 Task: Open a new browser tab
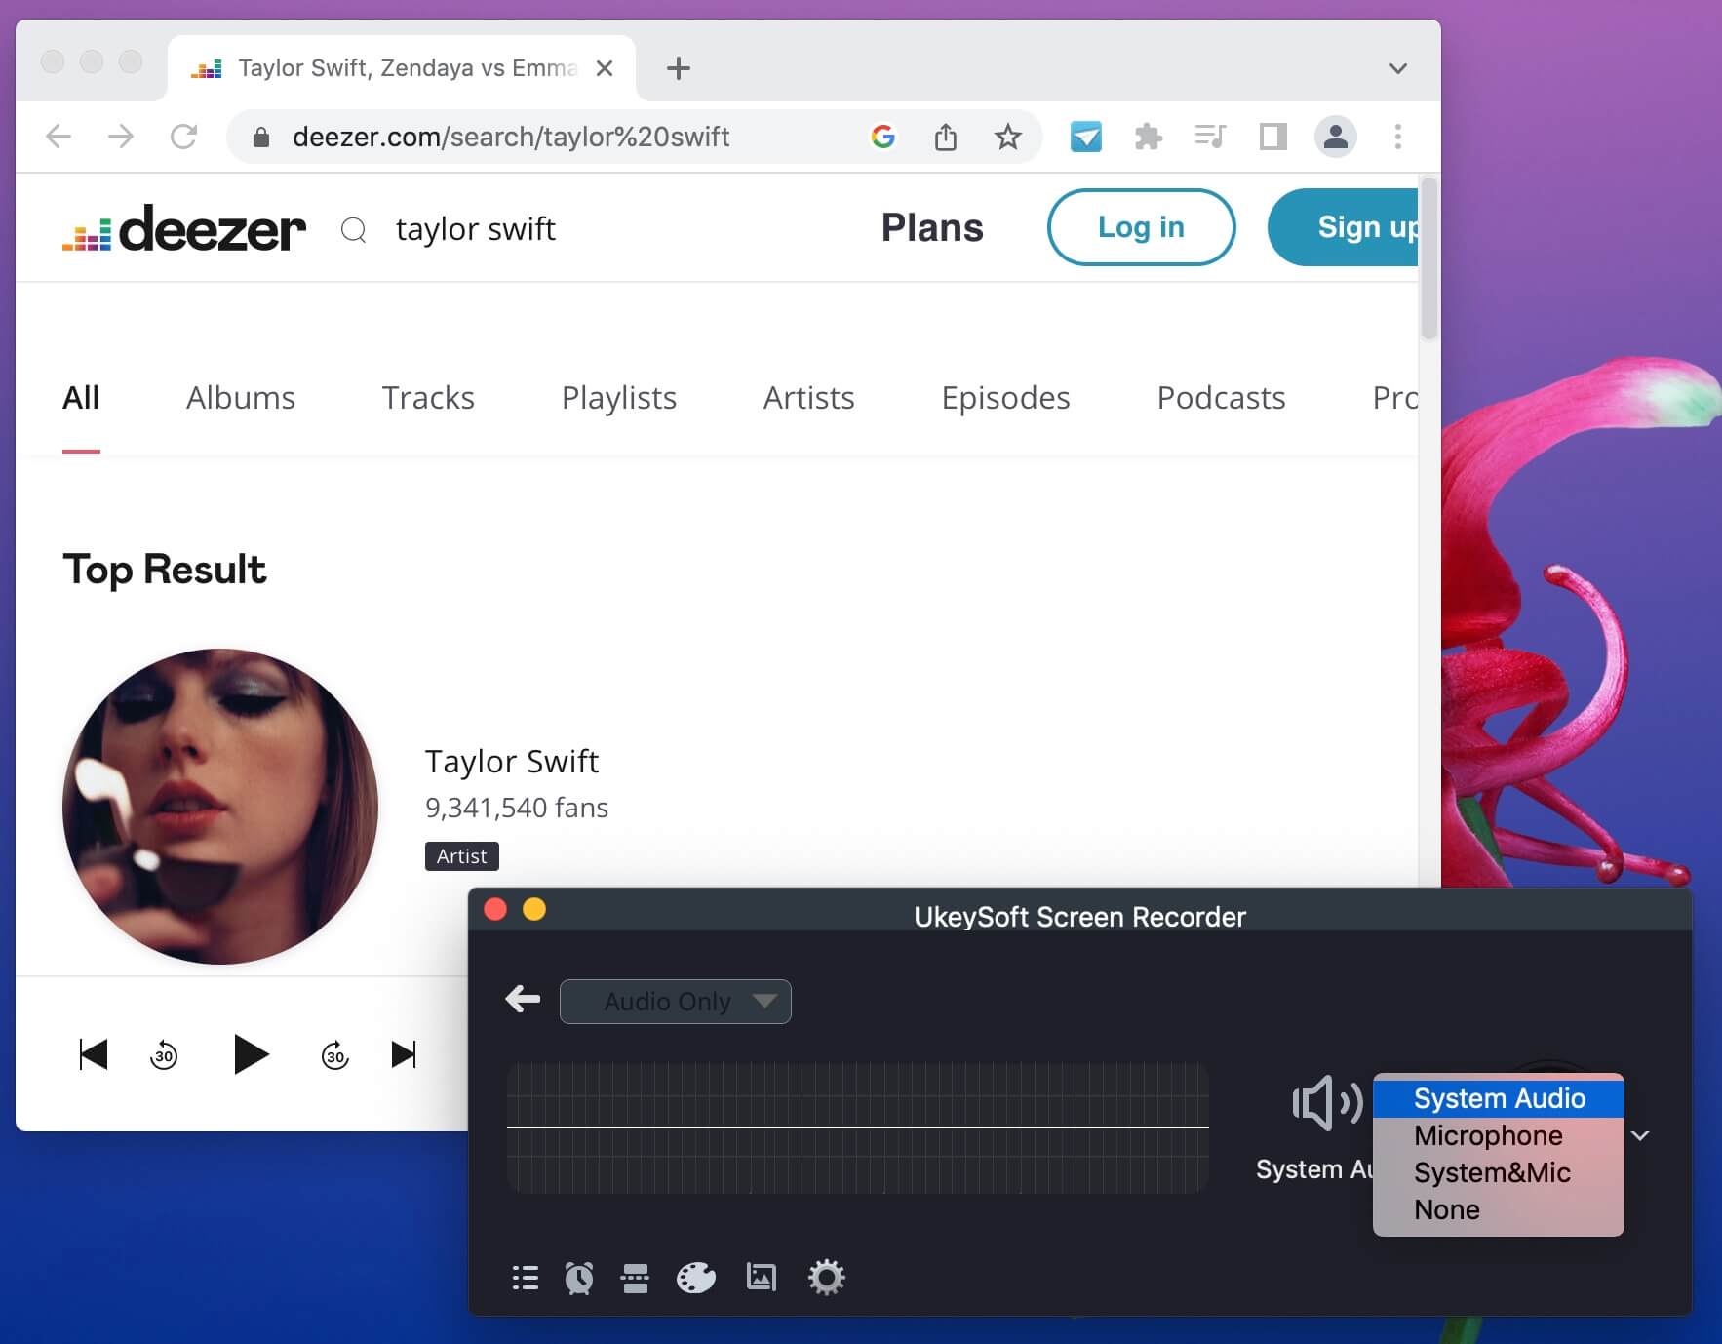pyautogui.click(x=678, y=68)
